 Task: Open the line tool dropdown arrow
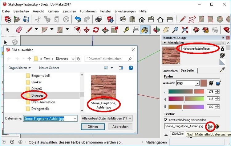36,29
